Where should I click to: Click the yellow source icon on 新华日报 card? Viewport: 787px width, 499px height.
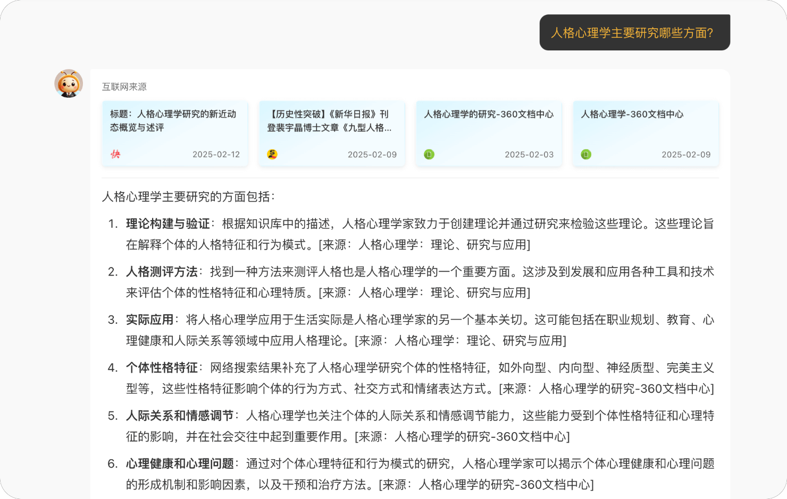tap(272, 154)
